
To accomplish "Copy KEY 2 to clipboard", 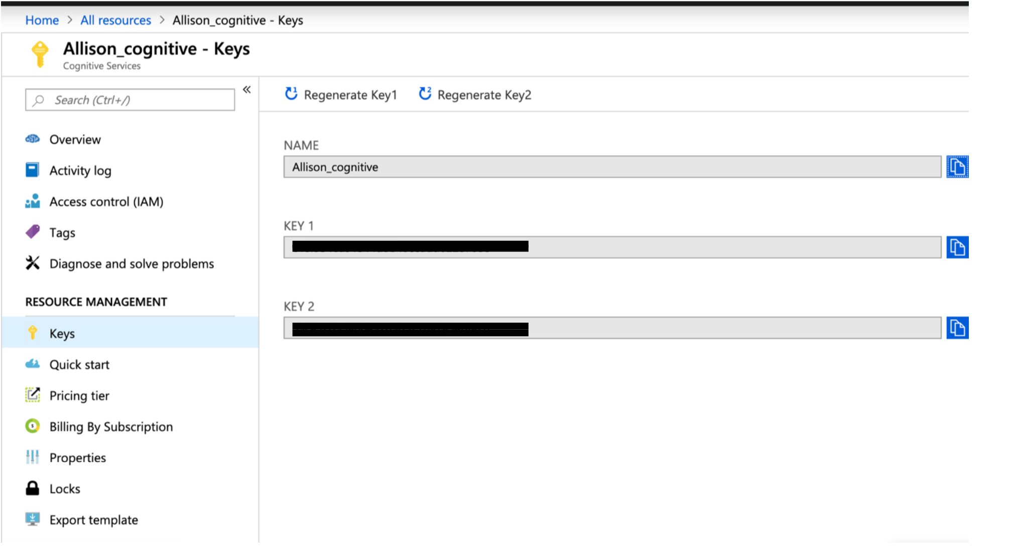I will click(957, 328).
